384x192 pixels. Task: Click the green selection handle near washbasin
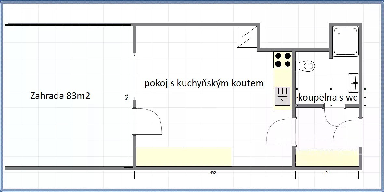365,89
